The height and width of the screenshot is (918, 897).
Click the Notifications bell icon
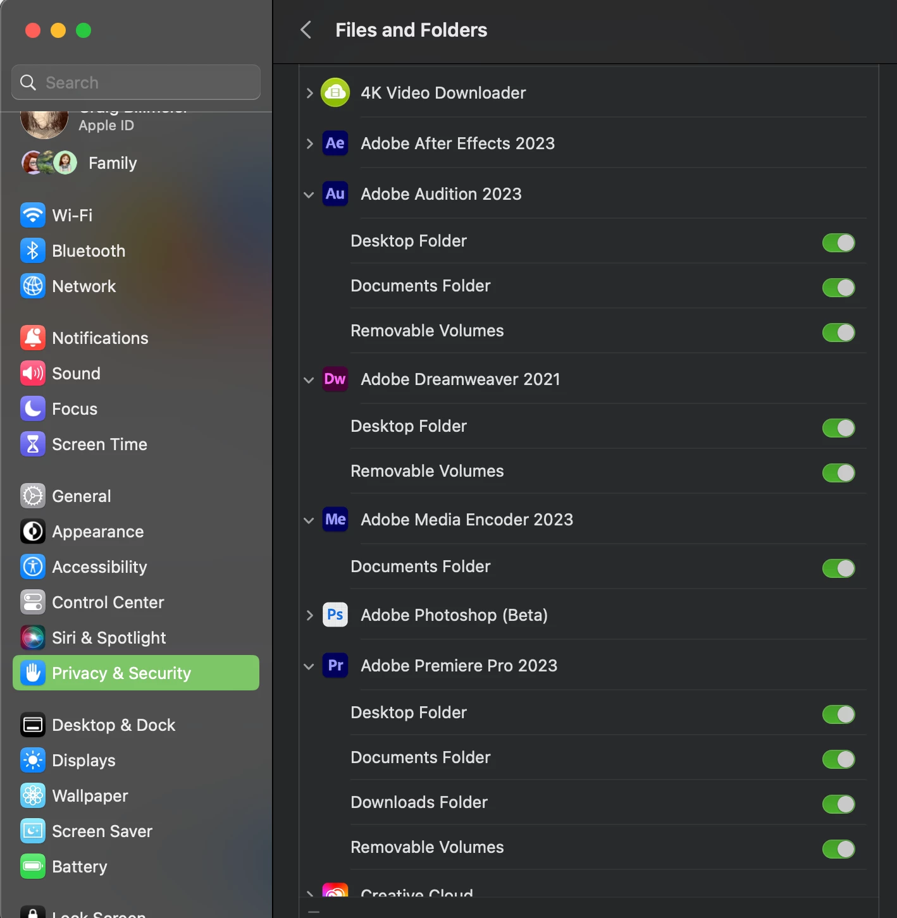coord(33,338)
